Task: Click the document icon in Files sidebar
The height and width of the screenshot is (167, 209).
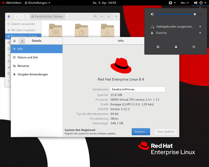Action: 9,49
